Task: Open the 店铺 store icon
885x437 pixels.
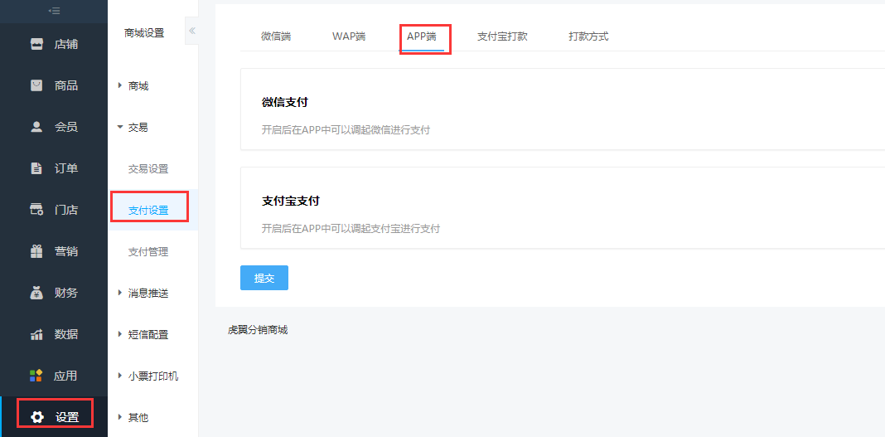Action: point(36,44)
